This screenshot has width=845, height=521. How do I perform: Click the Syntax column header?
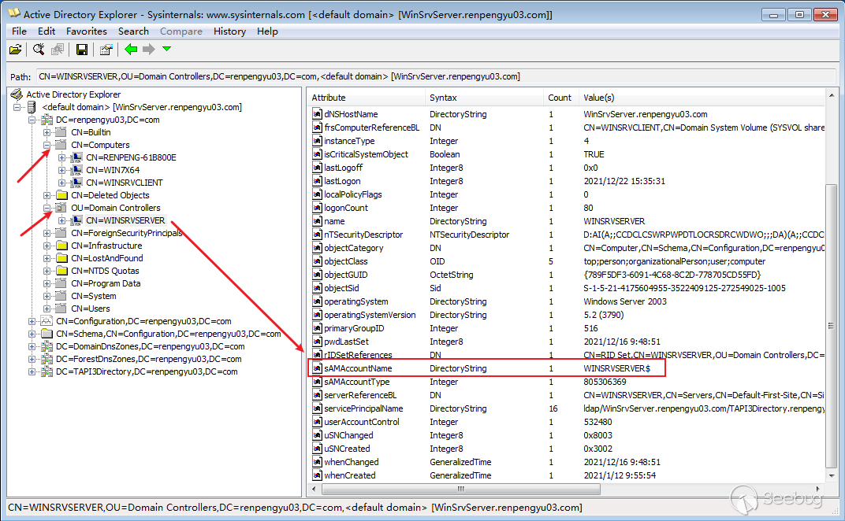(x=484, y=98)
